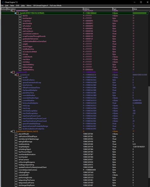This screenshot has width=150, height=187.
Task: Click the factorySizeMultiplier value 0.349999994
Action: [137, 103]
